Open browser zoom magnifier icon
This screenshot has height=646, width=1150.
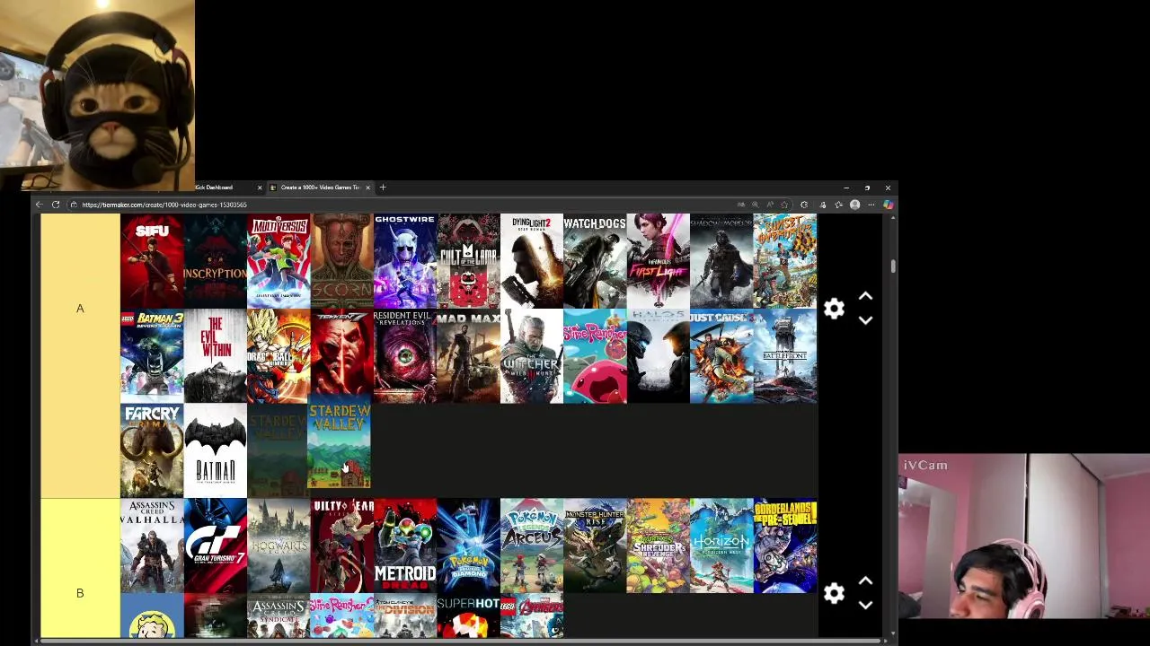[756, 205]
